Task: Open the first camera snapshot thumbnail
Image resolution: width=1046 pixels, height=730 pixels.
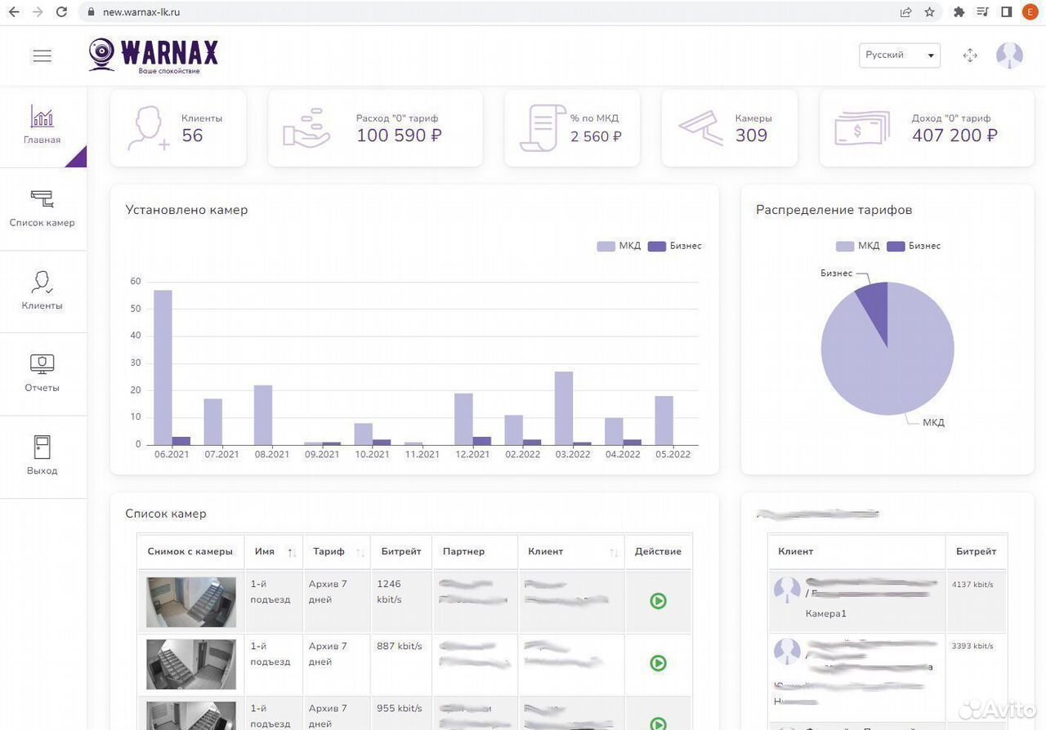Action: 191,602
